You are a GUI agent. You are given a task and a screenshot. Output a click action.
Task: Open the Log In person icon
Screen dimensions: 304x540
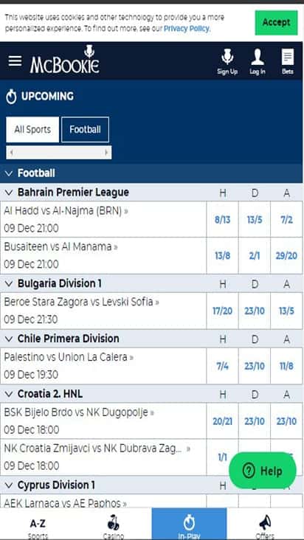coord(258,57)
